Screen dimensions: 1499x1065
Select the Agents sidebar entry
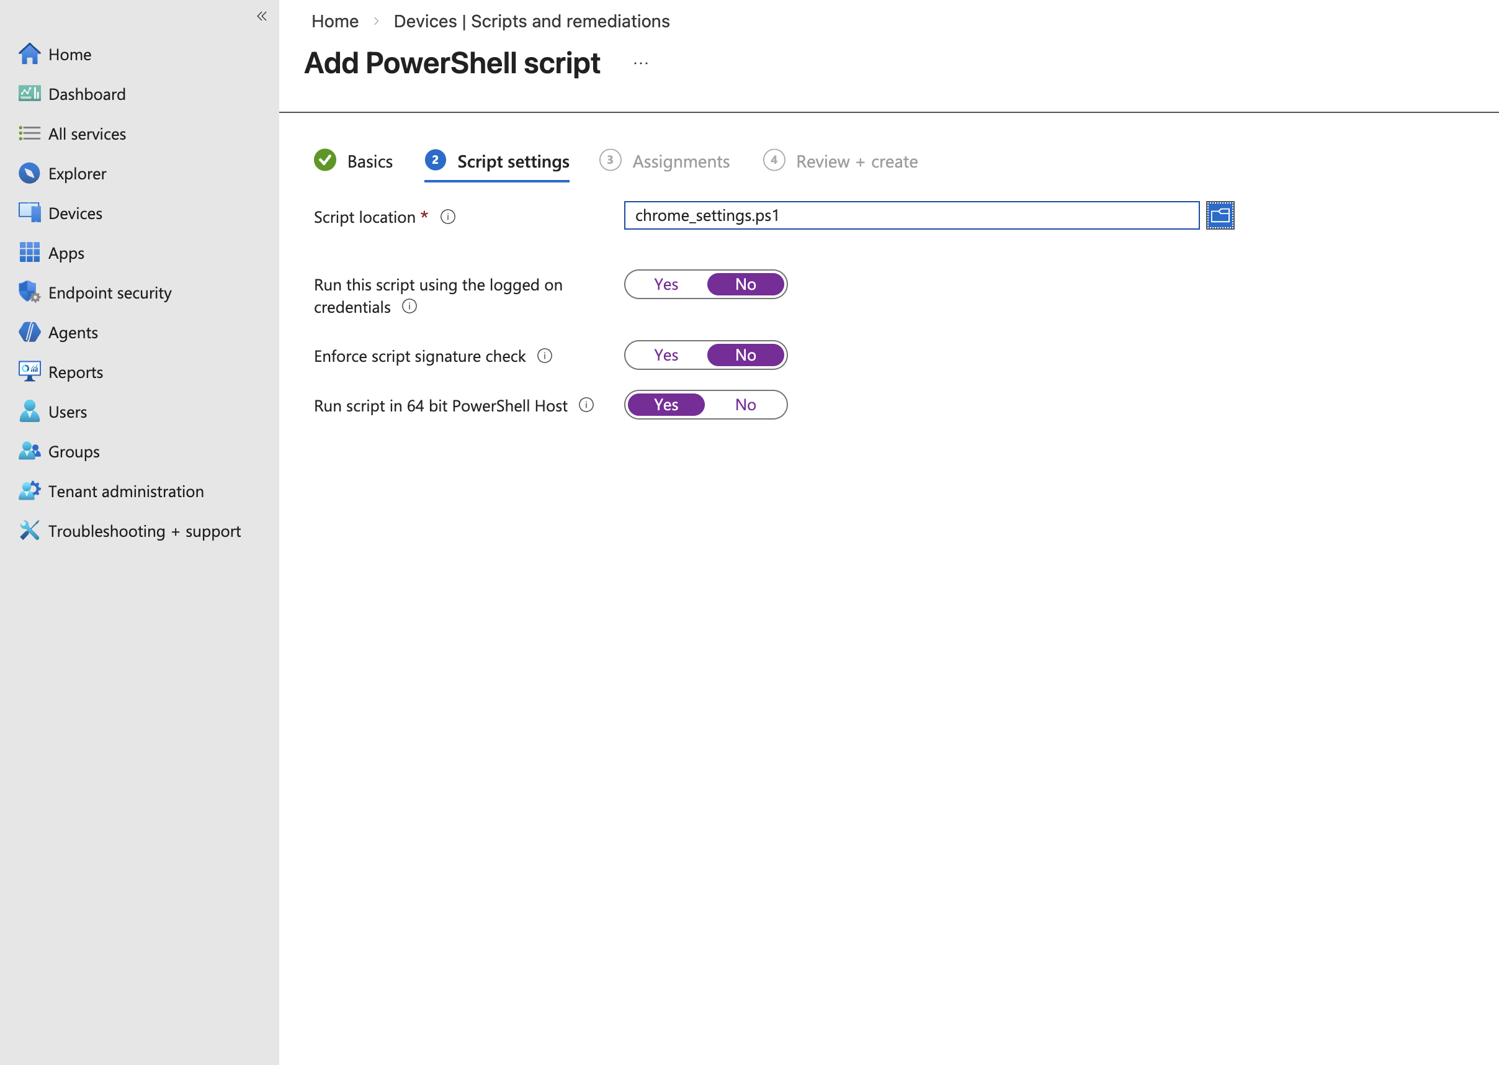(72, 333)
